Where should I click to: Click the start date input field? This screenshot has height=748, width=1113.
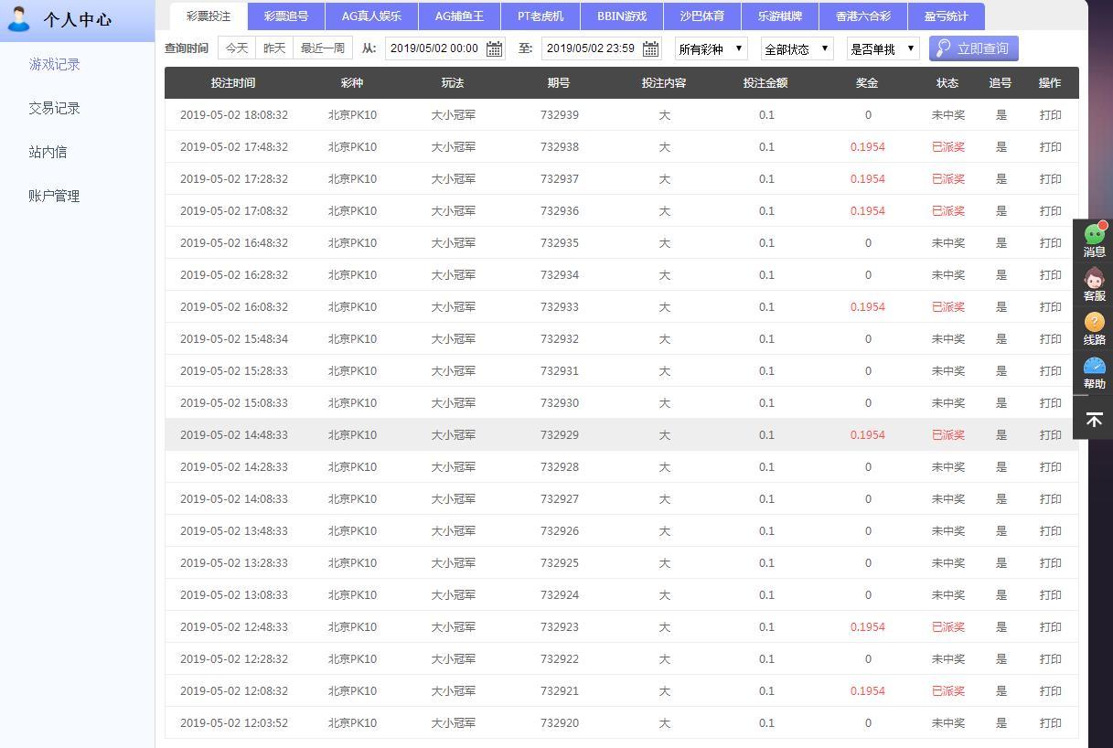(433, 48)
